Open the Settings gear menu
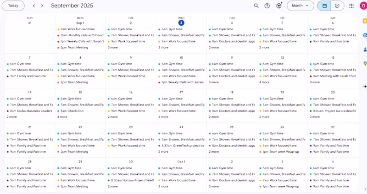367x194 pixels. [x=279, y=6]
